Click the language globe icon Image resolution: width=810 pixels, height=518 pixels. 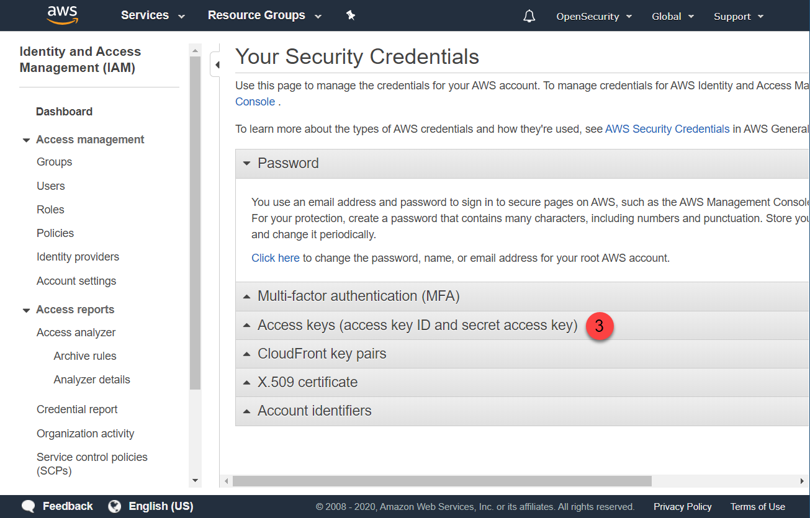click(x=114, y=506)
